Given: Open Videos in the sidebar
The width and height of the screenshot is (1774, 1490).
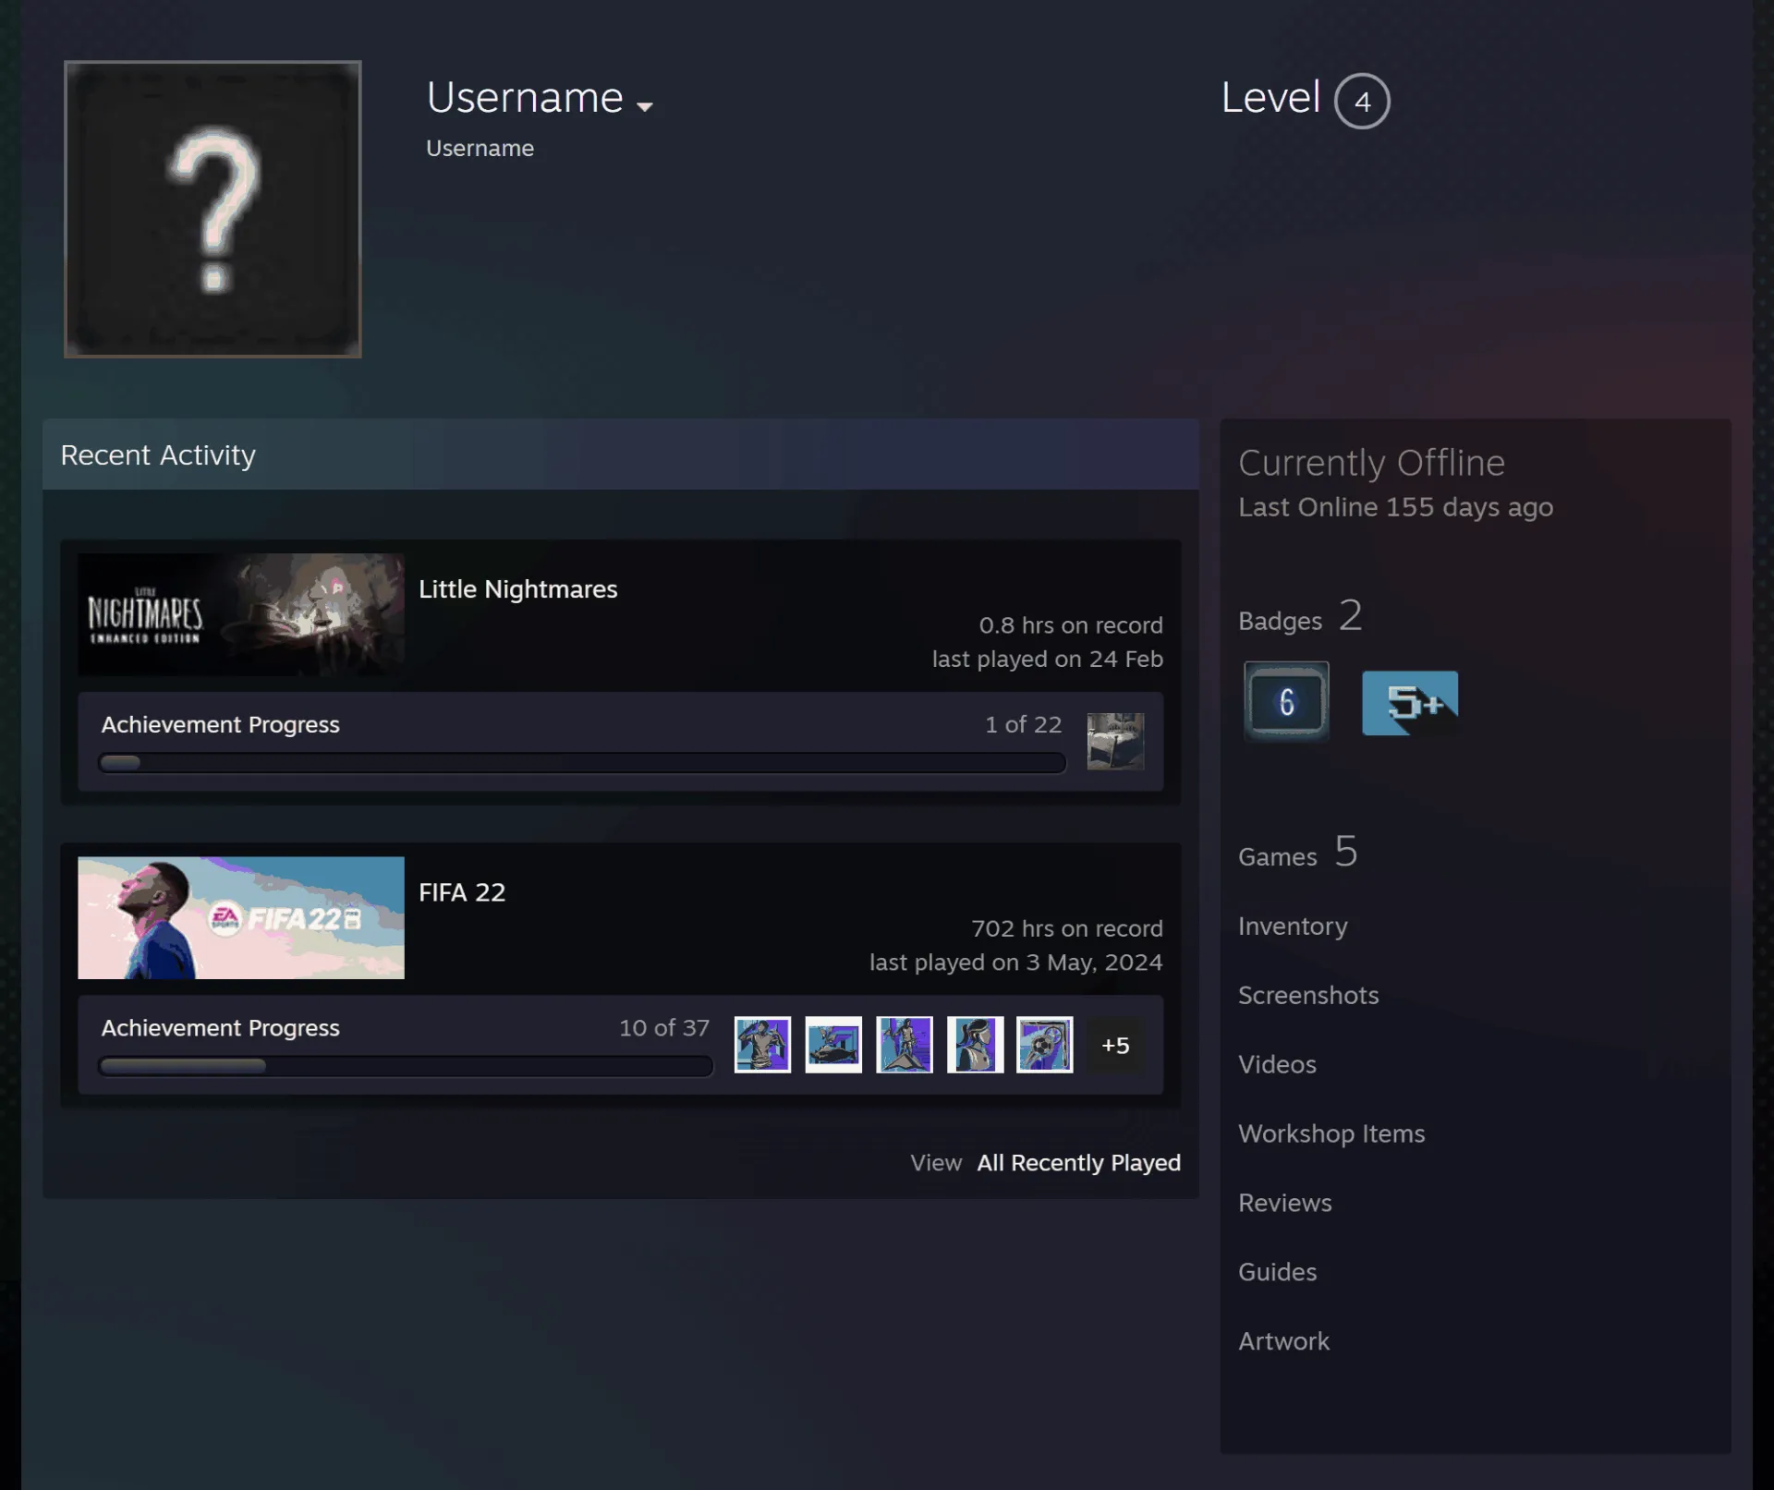Looking at the screenshot, I should click(1277, 1064).
